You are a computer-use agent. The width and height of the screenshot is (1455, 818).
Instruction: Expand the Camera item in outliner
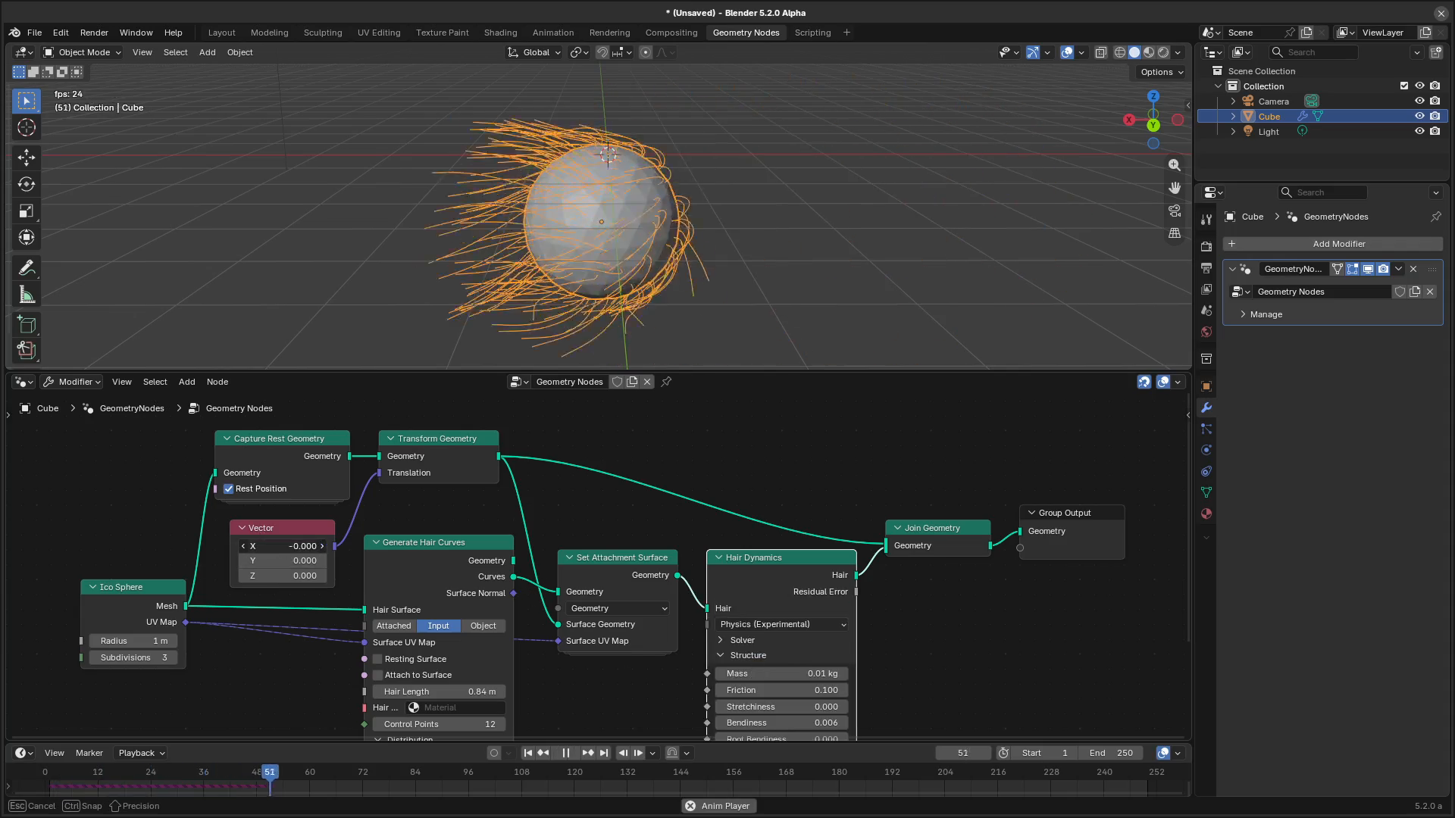[1233, 101]
